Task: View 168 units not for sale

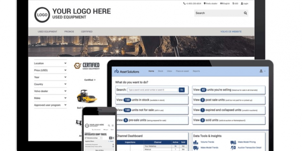Action: click(x=152, y=110)
